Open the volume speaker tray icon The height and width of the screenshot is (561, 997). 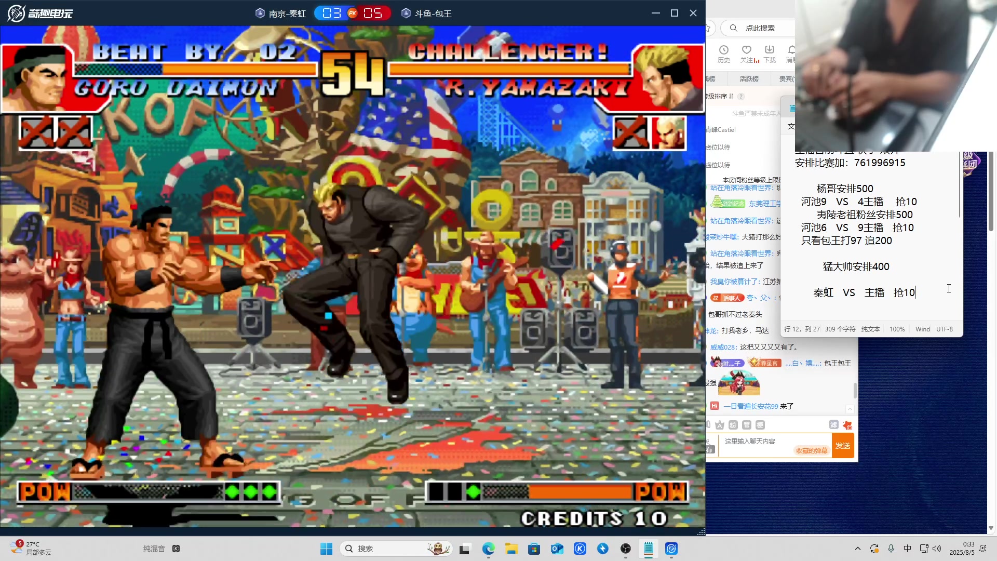point(937,549)
